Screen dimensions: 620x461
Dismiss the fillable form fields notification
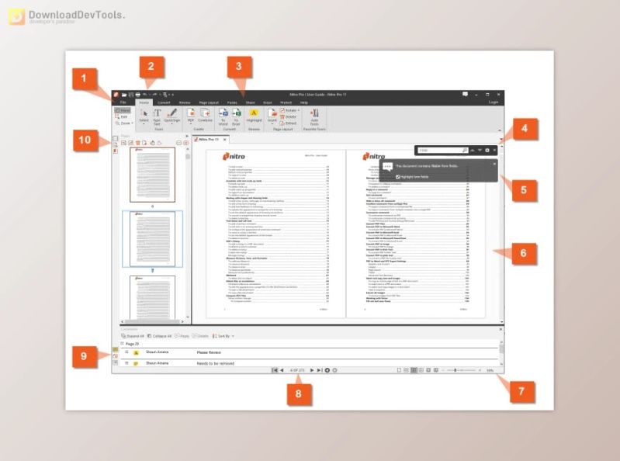pyautogui.click(x=494, y=164)
